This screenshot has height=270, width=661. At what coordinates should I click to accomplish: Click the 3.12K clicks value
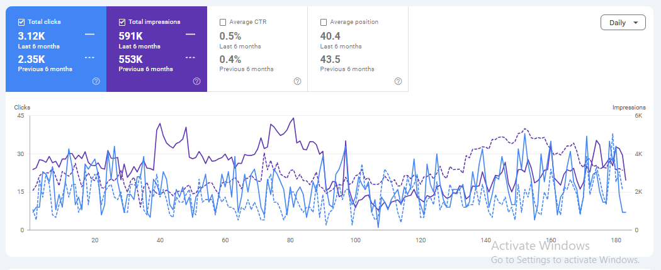click(31, 35)
